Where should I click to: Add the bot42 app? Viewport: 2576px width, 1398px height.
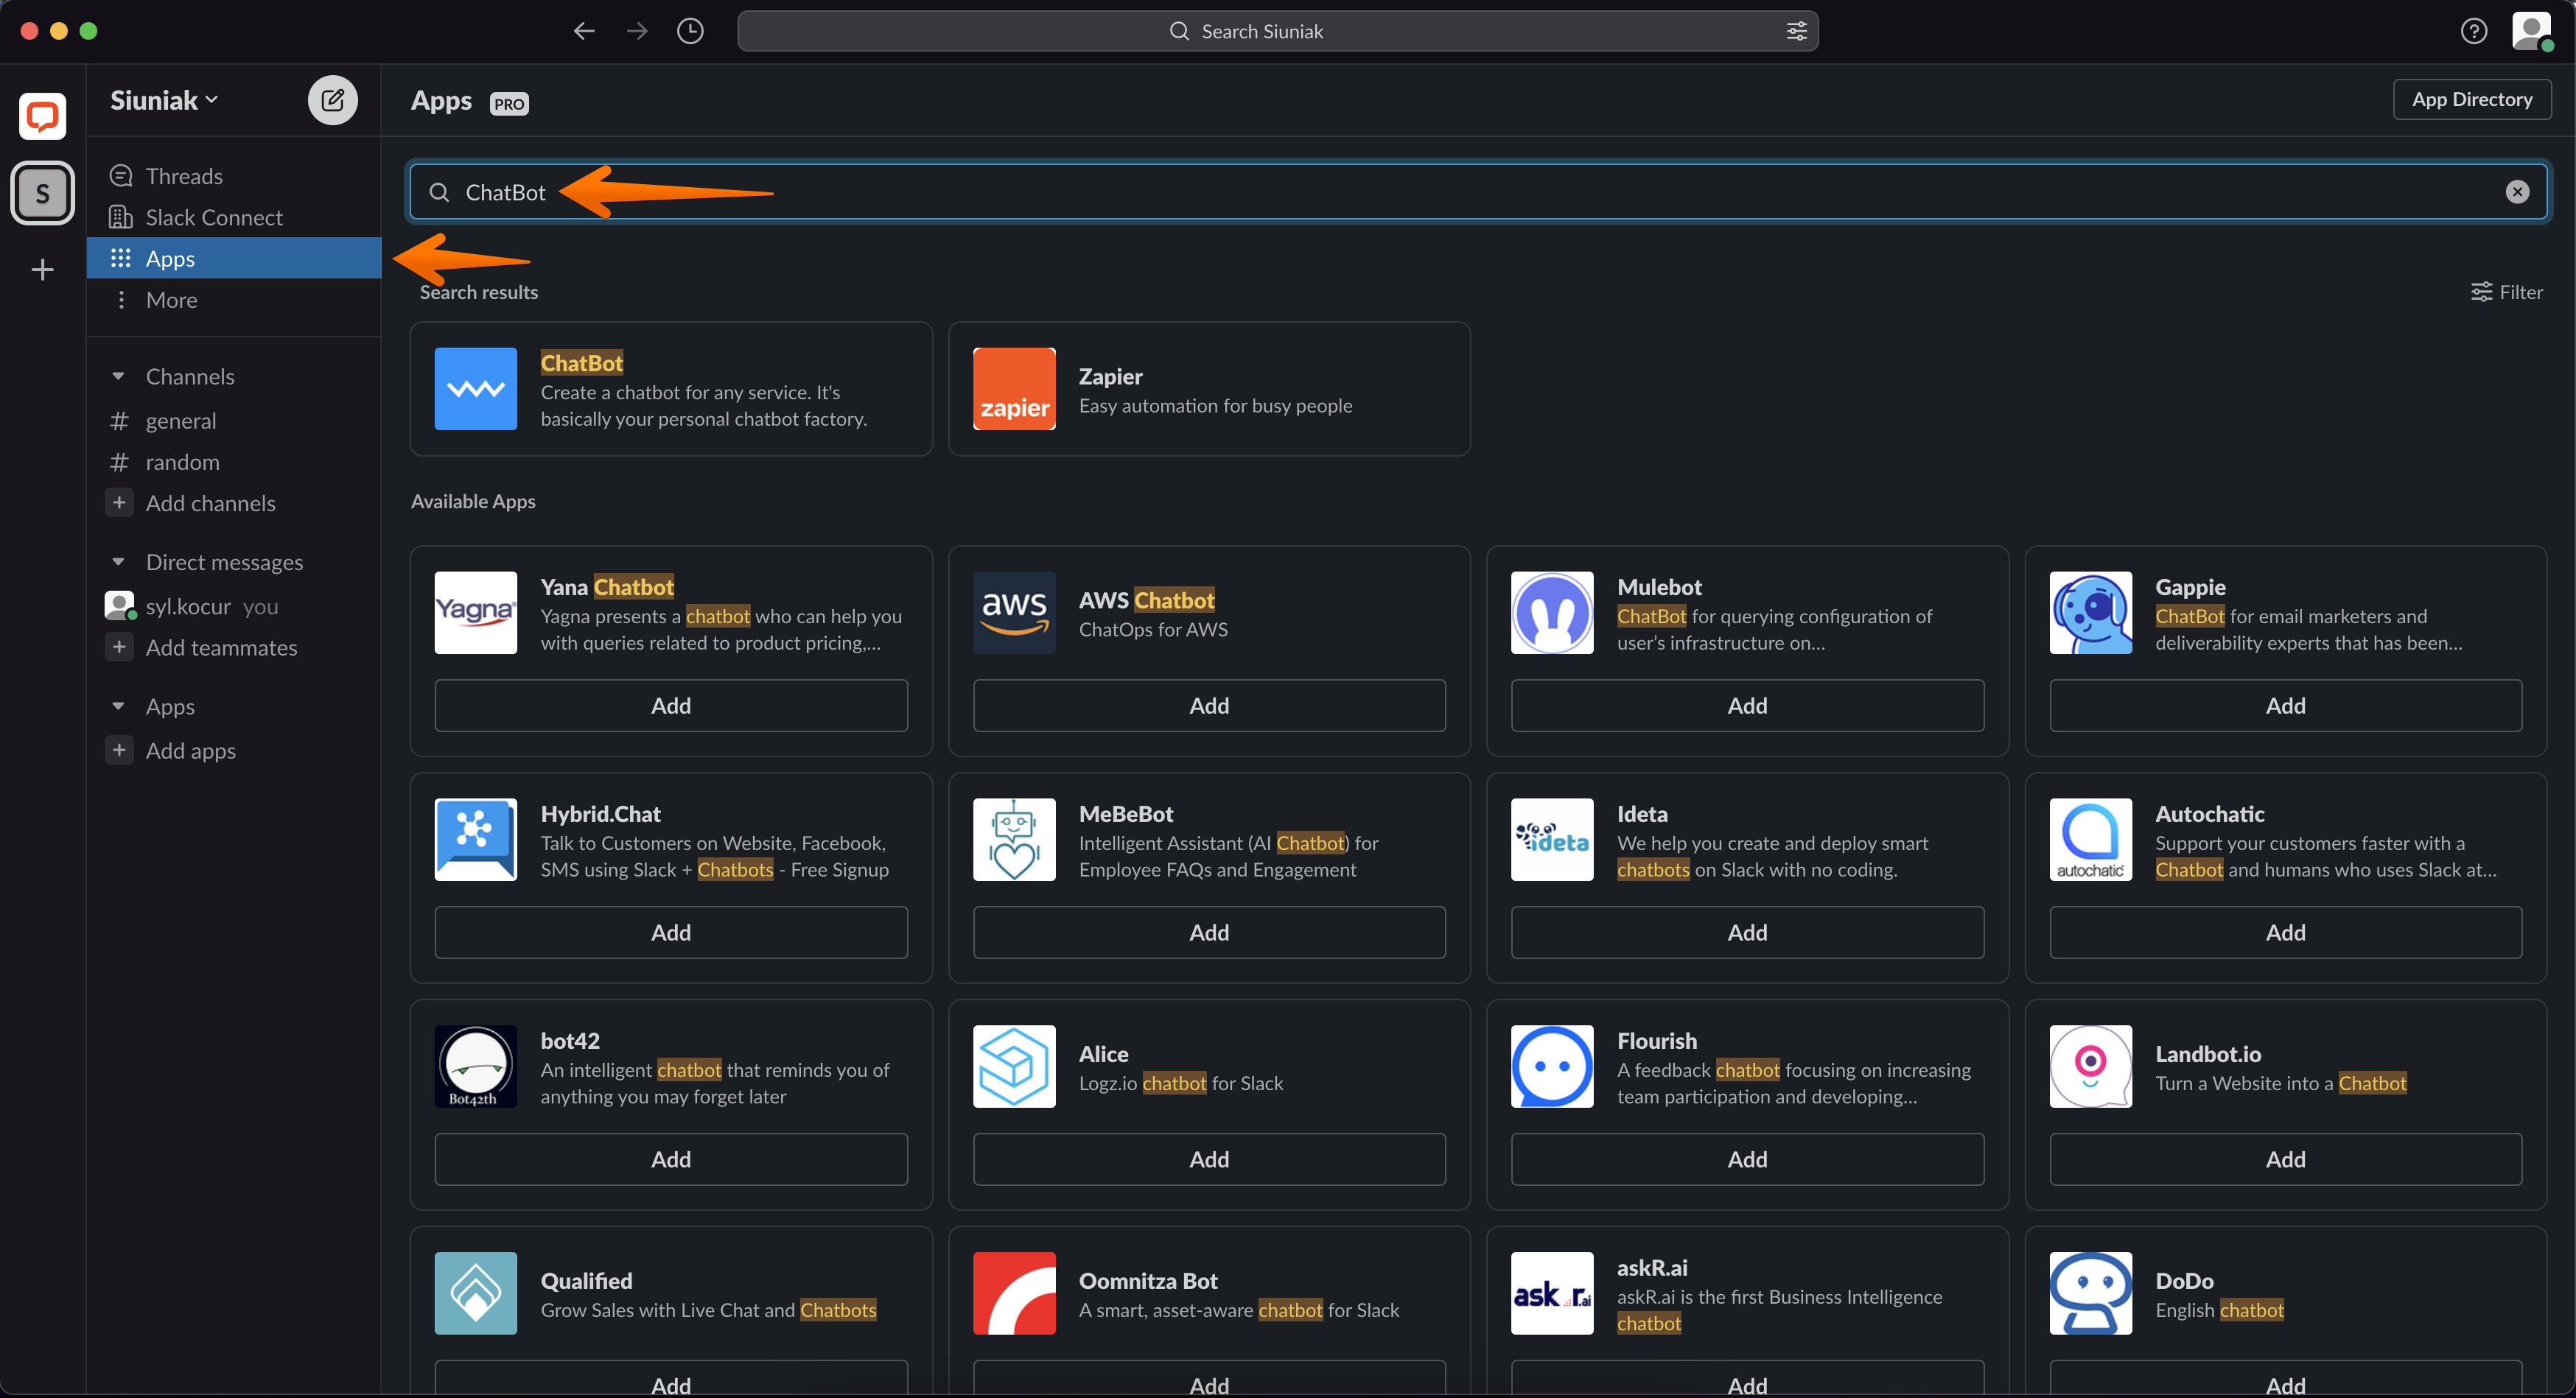coord(671,1159)
